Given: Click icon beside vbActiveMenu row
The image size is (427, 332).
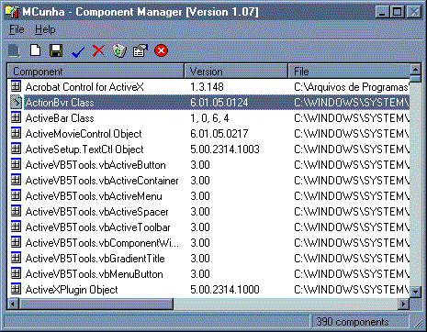Looking at the screenshot, I should 16,195.
